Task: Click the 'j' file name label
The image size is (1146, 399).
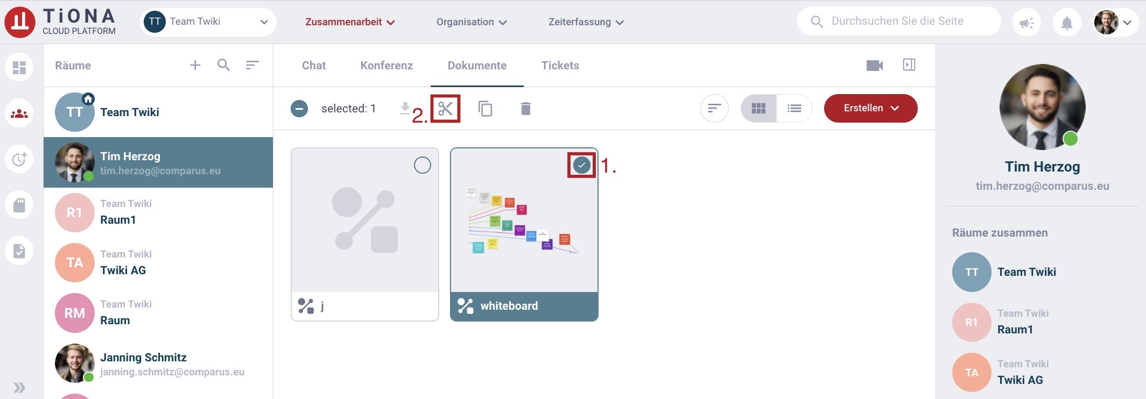Action: (322, 306)
